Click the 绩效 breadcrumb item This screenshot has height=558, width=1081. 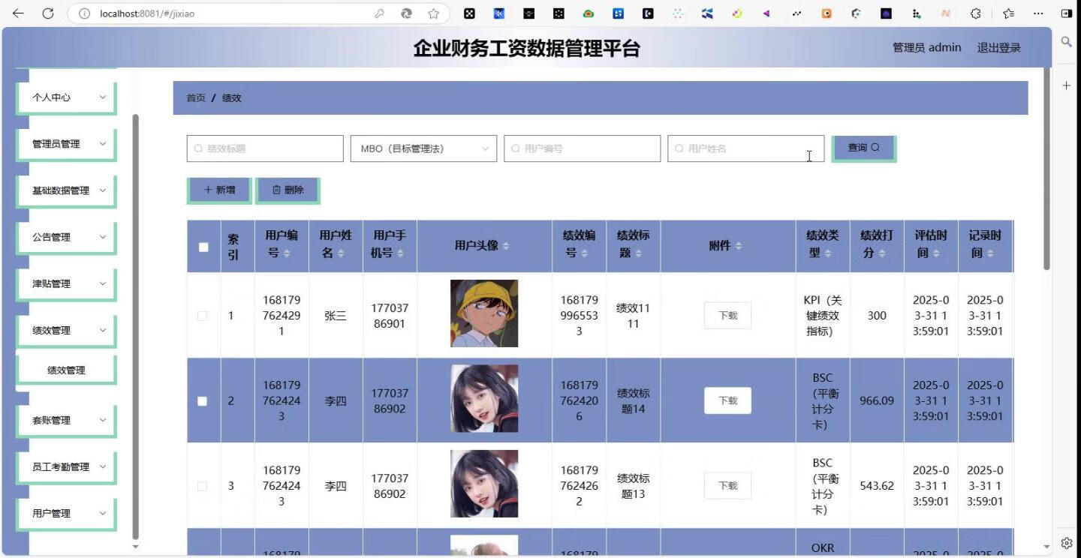click(232, 98)
